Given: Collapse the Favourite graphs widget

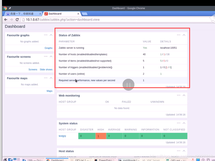Looking at the screenshot, I should click(51, 35).
